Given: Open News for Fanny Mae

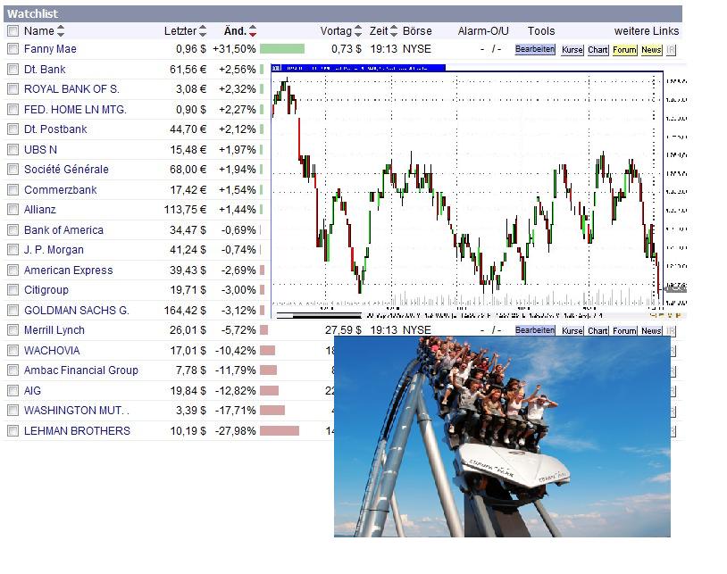Looking at the screenshot, I should (x=651, y=50).
